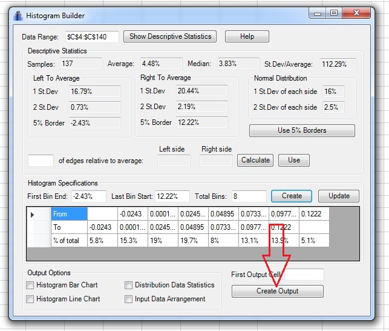Edit the Data Range field

pyautogui.click(x=92, y=37)
